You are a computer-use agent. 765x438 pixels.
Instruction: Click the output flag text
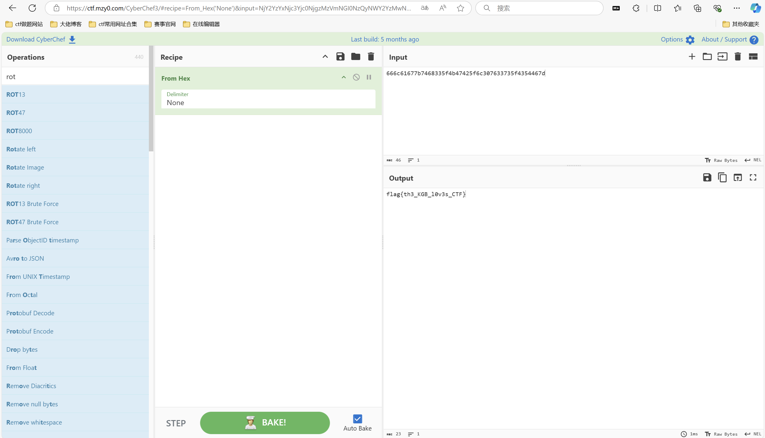[x=426, y=194]
